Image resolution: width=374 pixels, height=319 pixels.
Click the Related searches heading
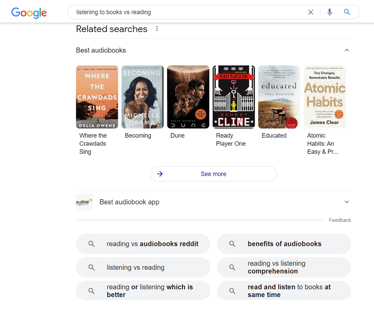point(111,29)
